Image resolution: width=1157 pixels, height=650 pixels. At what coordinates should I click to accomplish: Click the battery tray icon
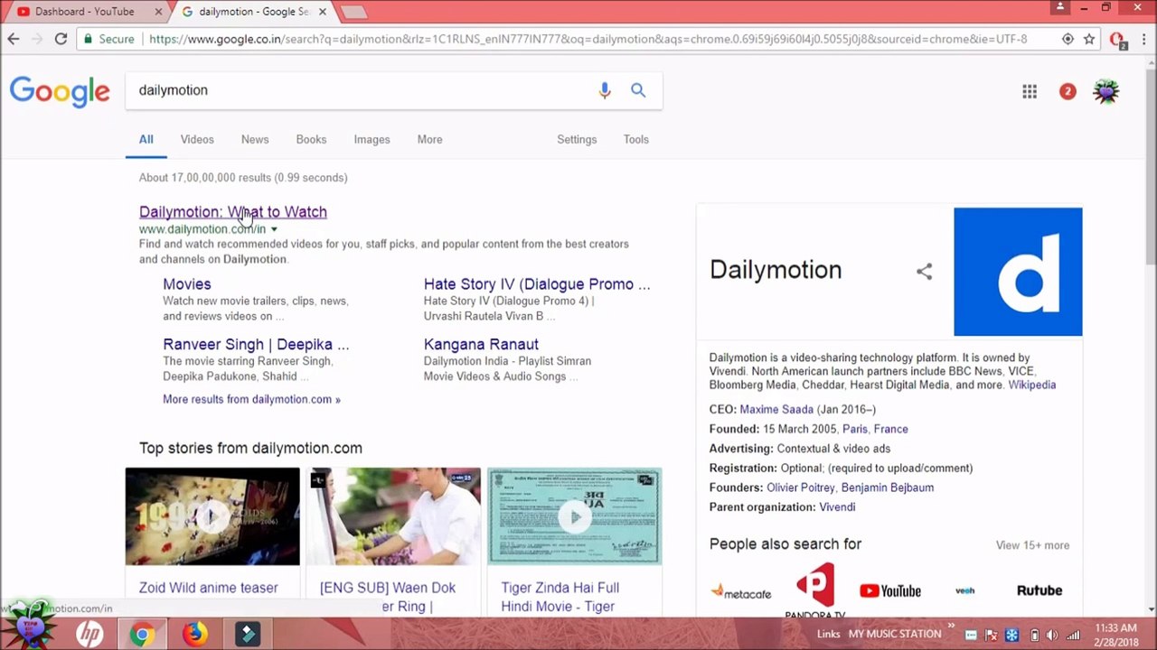tap(1035, 635)
